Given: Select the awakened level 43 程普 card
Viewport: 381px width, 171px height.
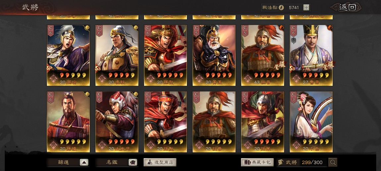Looking at the screenshot, I should click(263, 55).
